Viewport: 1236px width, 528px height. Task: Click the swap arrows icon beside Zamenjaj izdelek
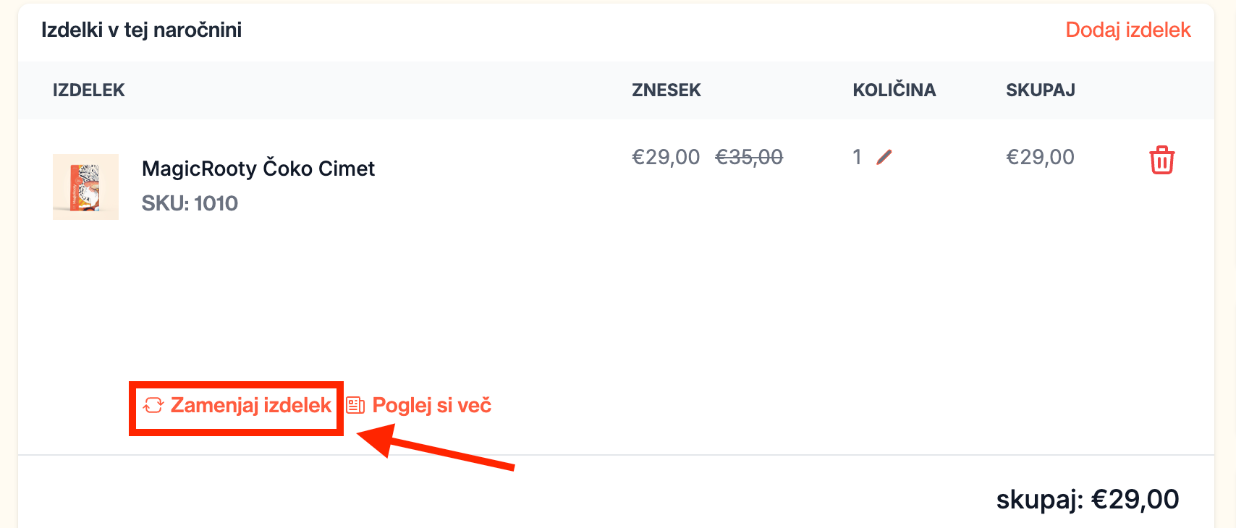[x=153, y=405]
